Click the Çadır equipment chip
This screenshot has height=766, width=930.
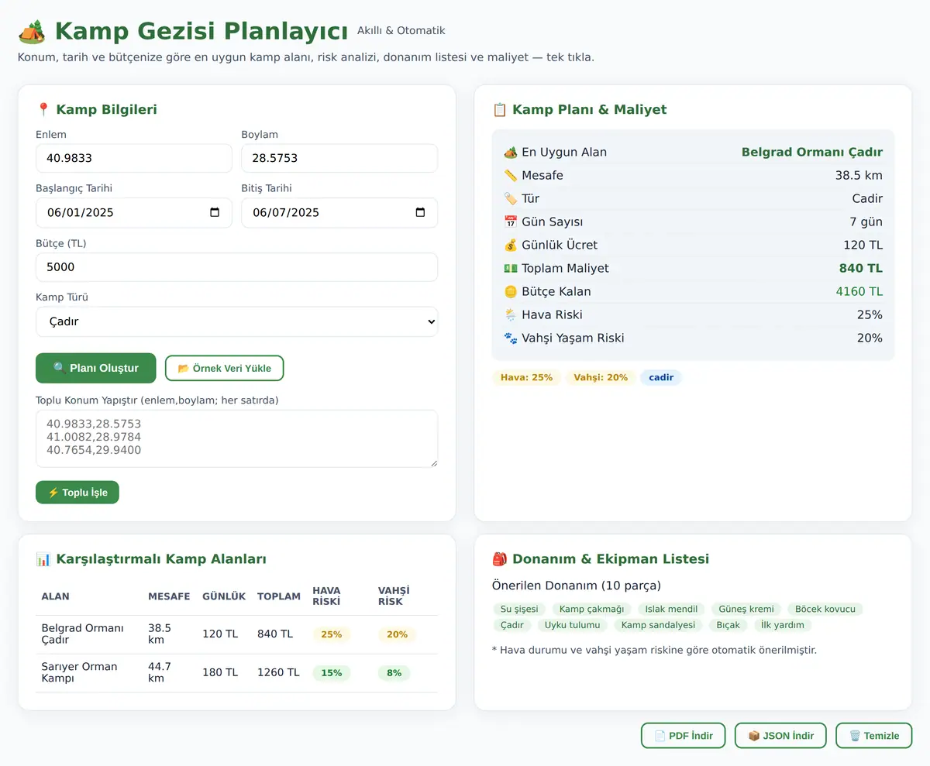click(x=512, y=625)
